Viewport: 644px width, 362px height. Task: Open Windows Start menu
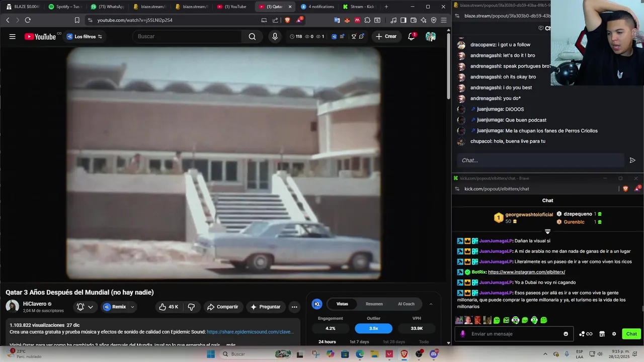(x=211, y=354)
